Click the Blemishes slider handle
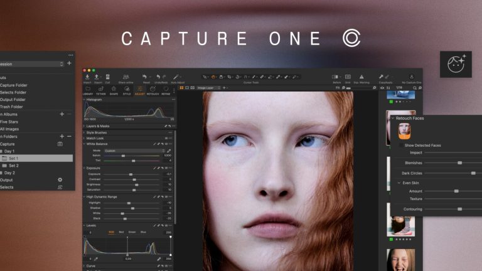This screenshot has height=271, width=482. pyautogui.click(x=459, y=163)
